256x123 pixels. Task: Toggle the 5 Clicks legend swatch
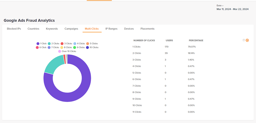click(88, 44)
